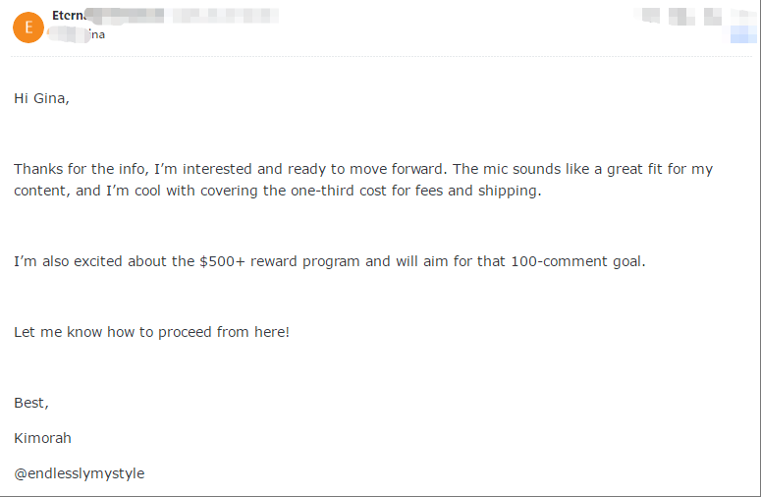Viewport: 761px width, 497px height.
Task: Click the third blurred header action icon
Action: (713, 16)
